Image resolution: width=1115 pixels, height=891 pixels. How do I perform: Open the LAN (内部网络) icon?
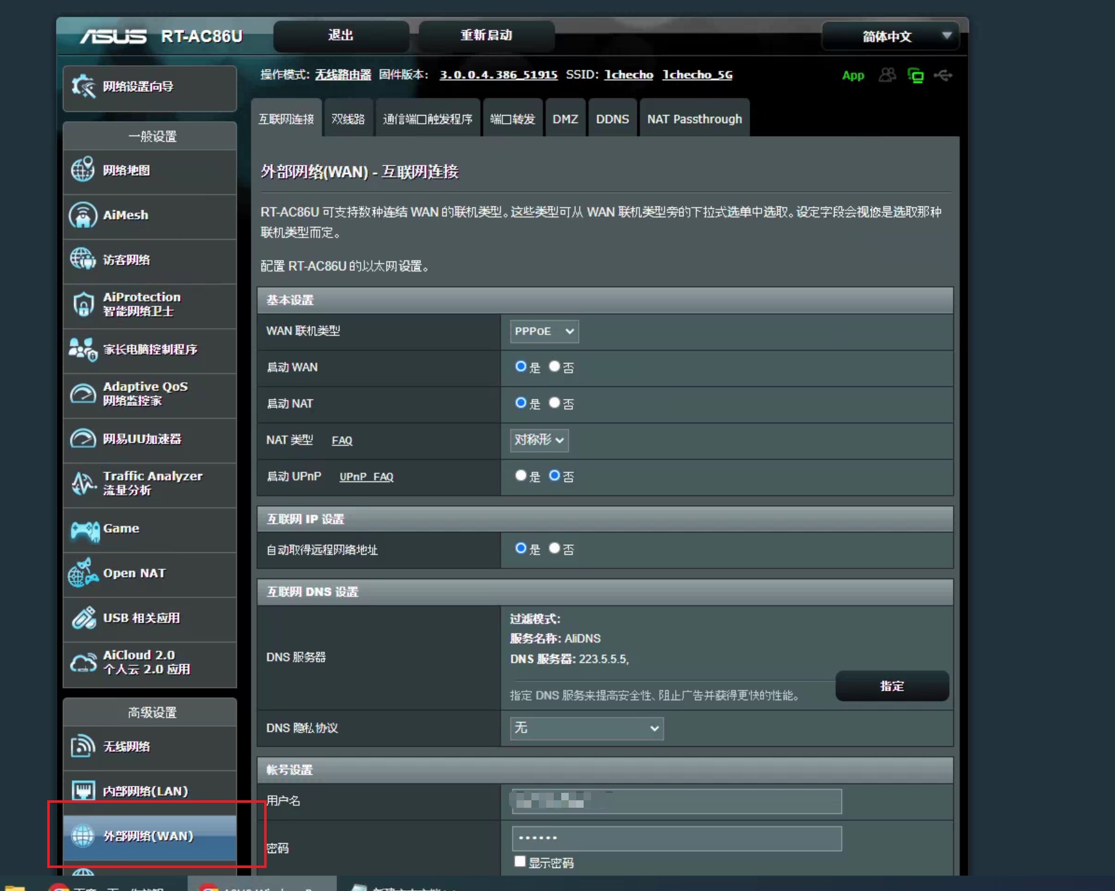[83, 791]
